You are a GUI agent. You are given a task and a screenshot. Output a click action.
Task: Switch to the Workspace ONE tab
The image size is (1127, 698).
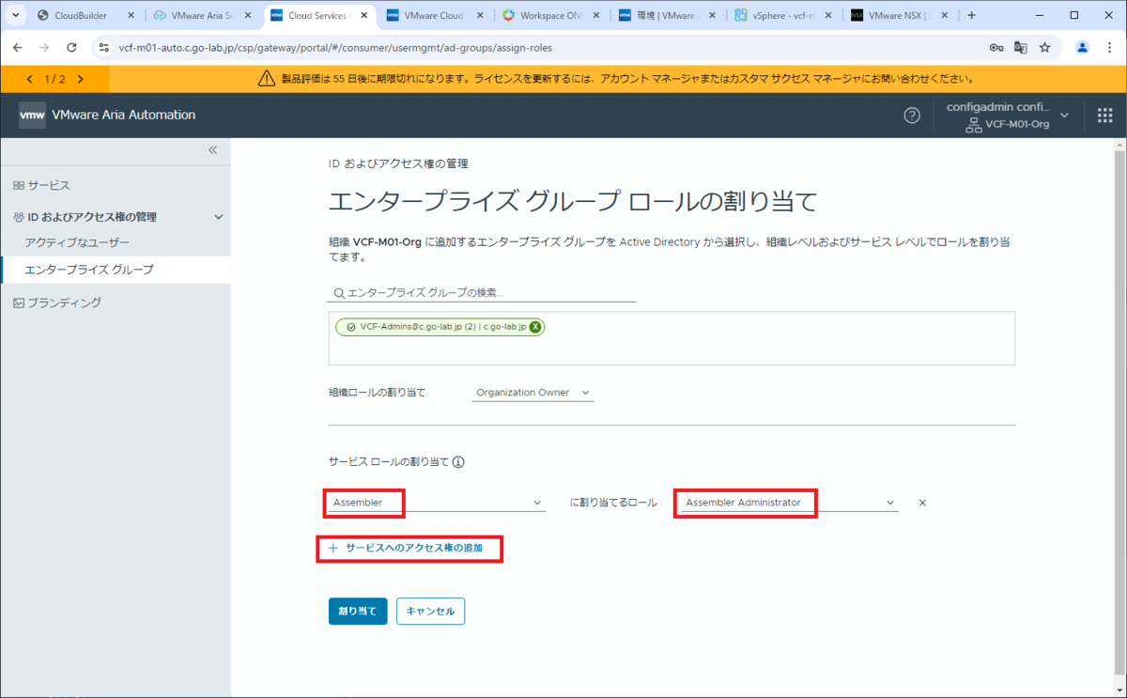[551, 16]
